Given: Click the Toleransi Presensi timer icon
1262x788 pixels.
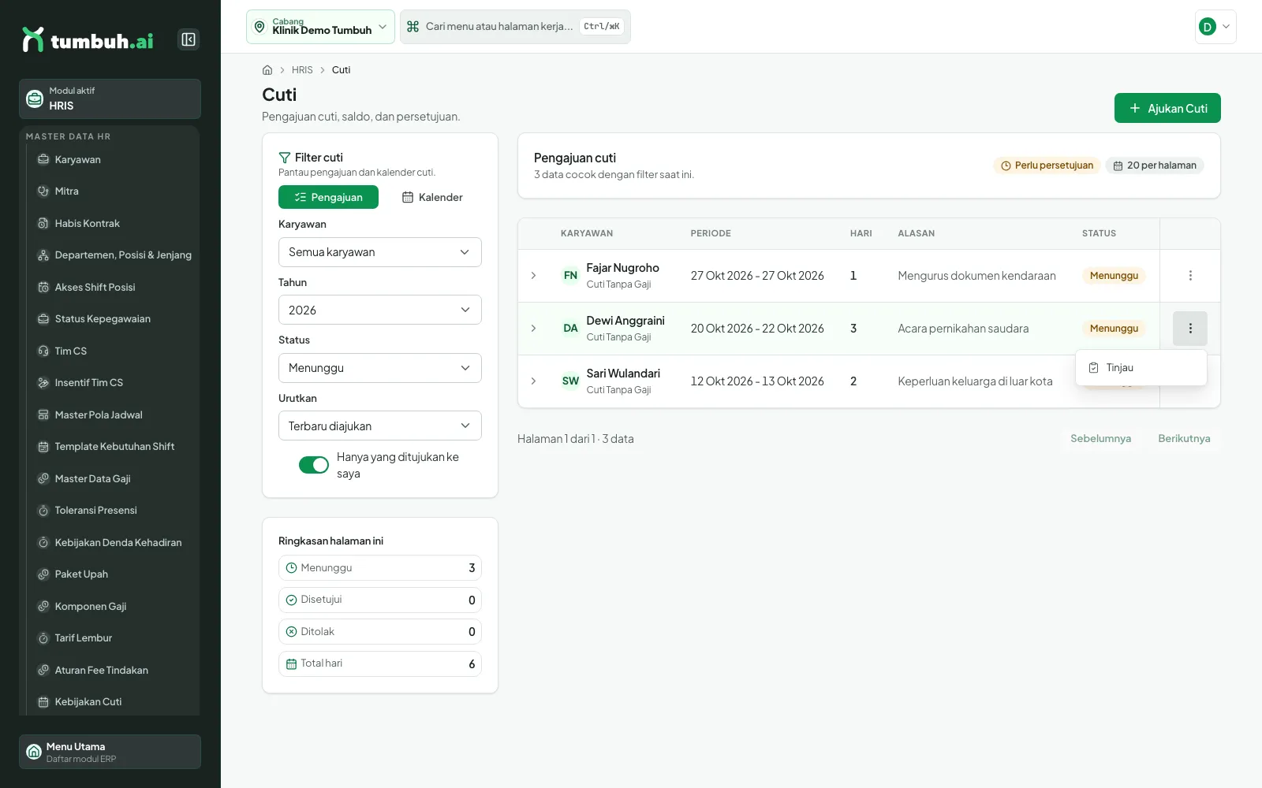Looking at the screenshot, I should coord(43,511).
